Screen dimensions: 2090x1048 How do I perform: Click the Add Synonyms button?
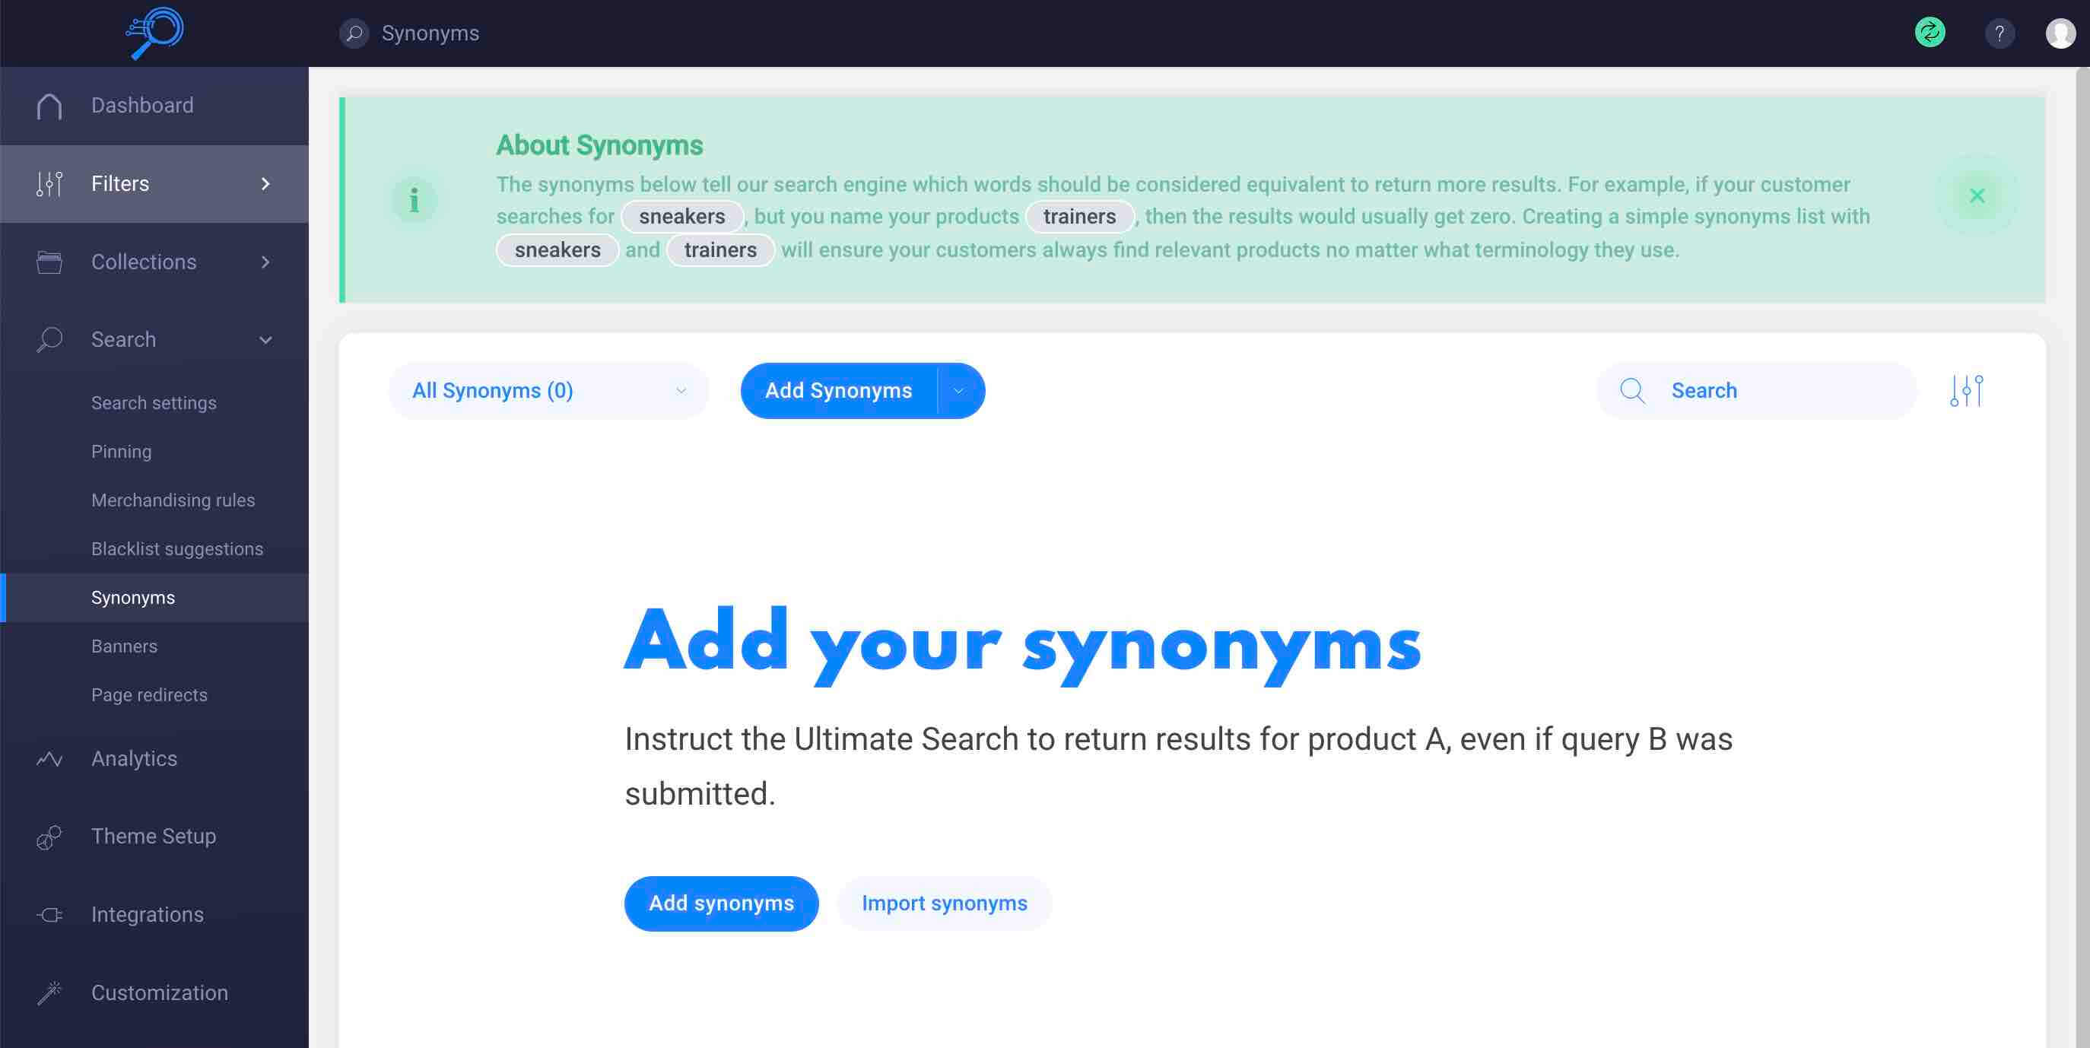pyautogui.click(x=839, y=390)
